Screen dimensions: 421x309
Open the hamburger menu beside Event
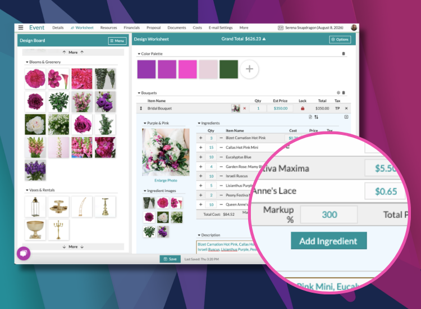point(21,28)
